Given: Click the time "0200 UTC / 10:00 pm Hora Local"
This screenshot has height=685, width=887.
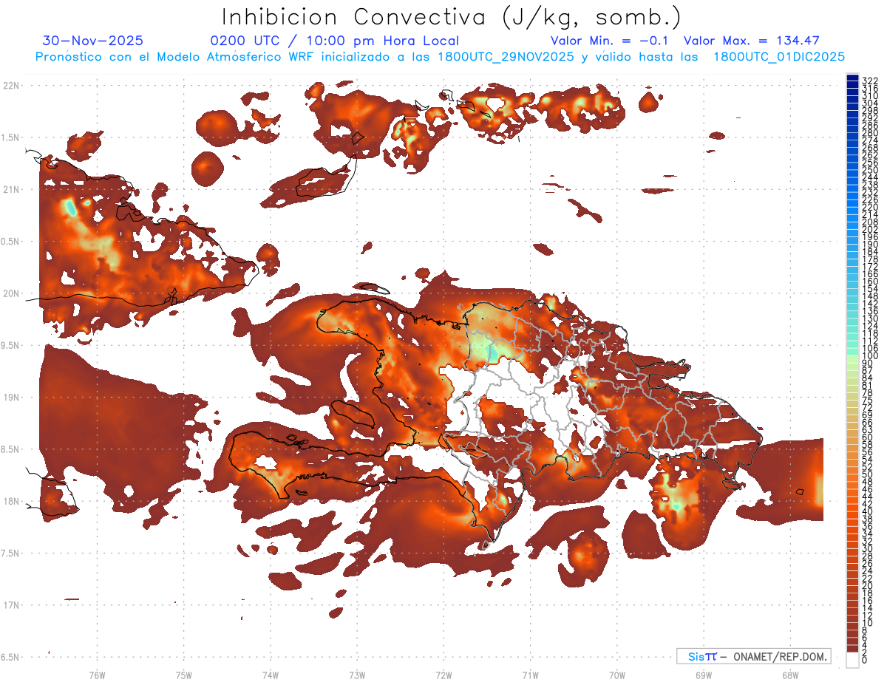Looking at the screenshot, I should [335, 41].
